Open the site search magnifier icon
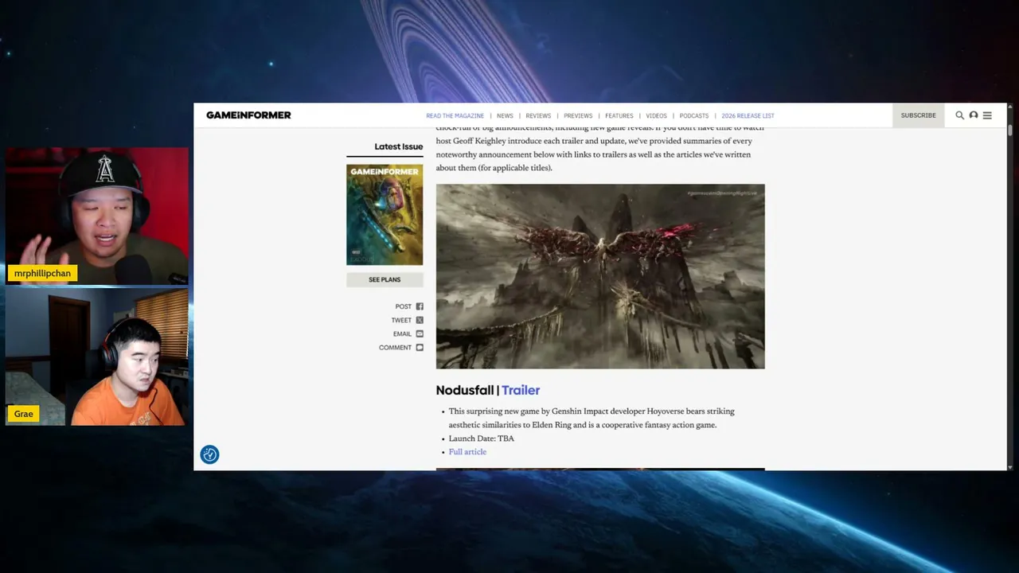Viewport: 1019px width, 573px height. (x=959, y=115)
